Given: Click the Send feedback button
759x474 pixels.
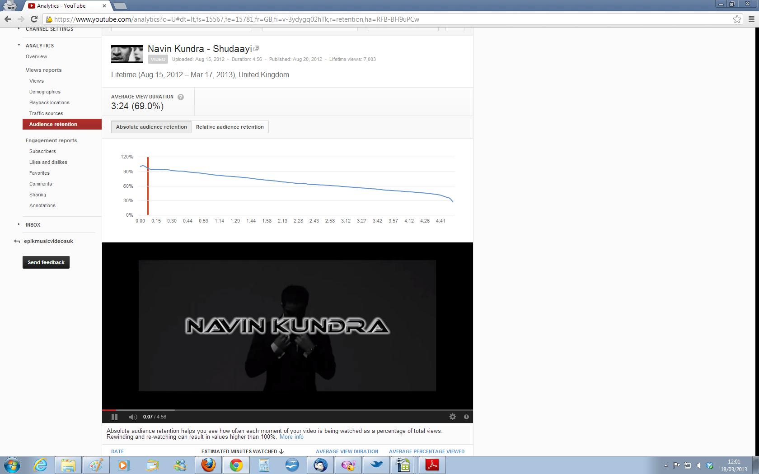Looking at the screenshot, I should coord(46,262).
